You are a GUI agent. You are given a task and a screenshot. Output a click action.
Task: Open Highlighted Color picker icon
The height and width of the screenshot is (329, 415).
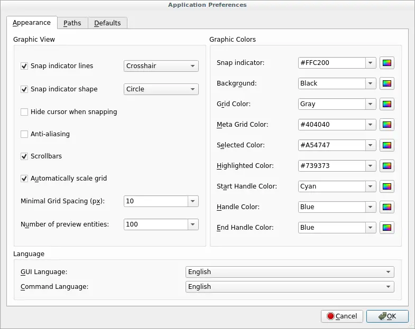coord(387,166)
